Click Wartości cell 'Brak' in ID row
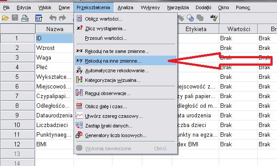Image resolution: width=277 pixels, height=166 pixels. (x=238, y=38)
